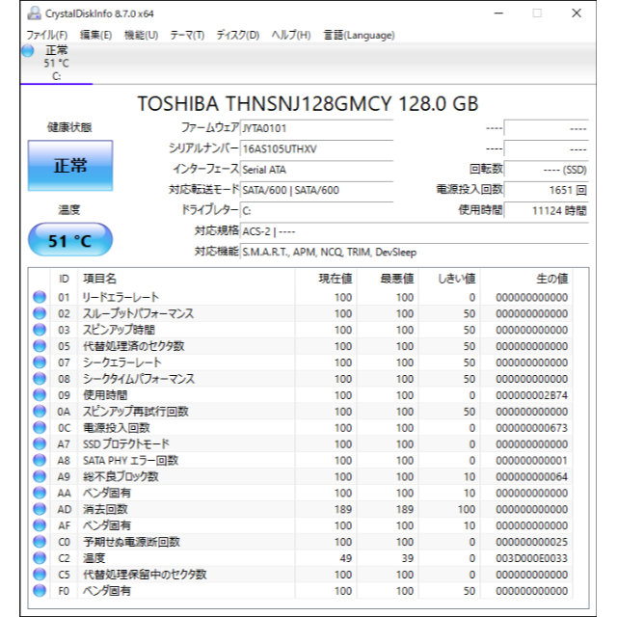Click the Serial ATA interface field
This screenshot has width=617, height=617.
pos(316,170)
